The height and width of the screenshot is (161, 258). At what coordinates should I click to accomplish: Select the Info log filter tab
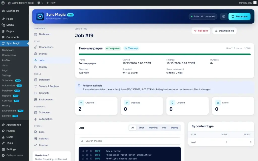click(164, 128)
